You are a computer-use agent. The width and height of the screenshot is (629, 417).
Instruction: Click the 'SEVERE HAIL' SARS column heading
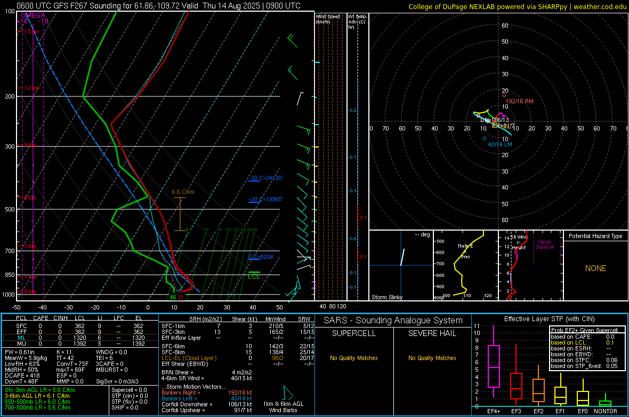click(432, 333)
